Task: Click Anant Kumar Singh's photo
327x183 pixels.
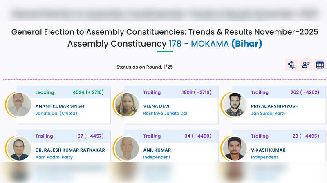Action: coord(19,105)
